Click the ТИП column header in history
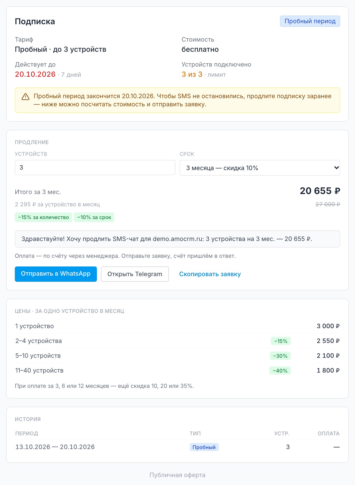The height and width of the screenshot is (485, 355). pyautogui.click(x=195, y=433)
